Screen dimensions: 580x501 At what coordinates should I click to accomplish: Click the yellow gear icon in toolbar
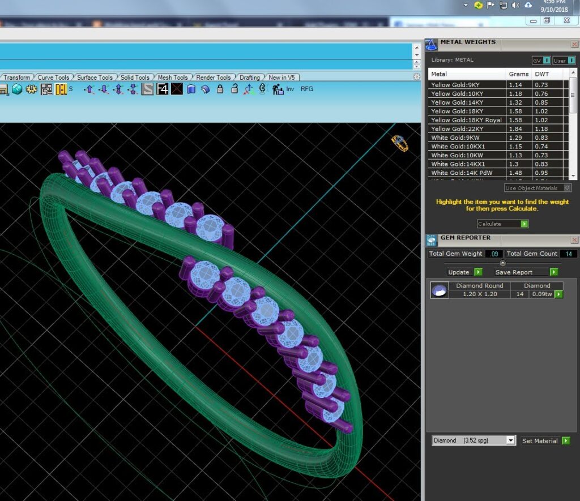pos(32,89)
